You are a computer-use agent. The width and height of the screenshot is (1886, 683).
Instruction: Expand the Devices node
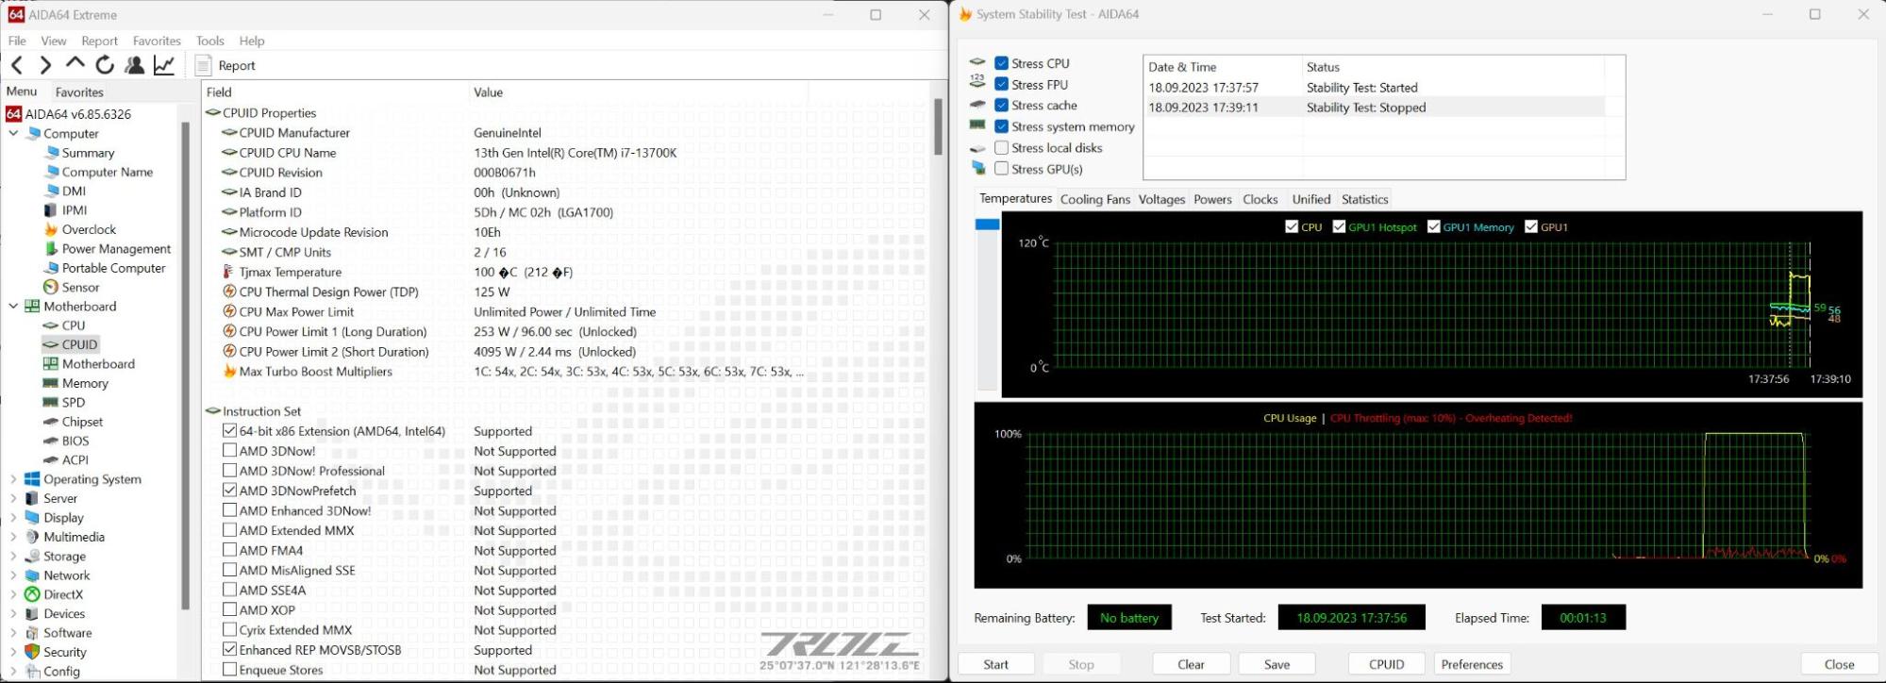pos(13,613)
